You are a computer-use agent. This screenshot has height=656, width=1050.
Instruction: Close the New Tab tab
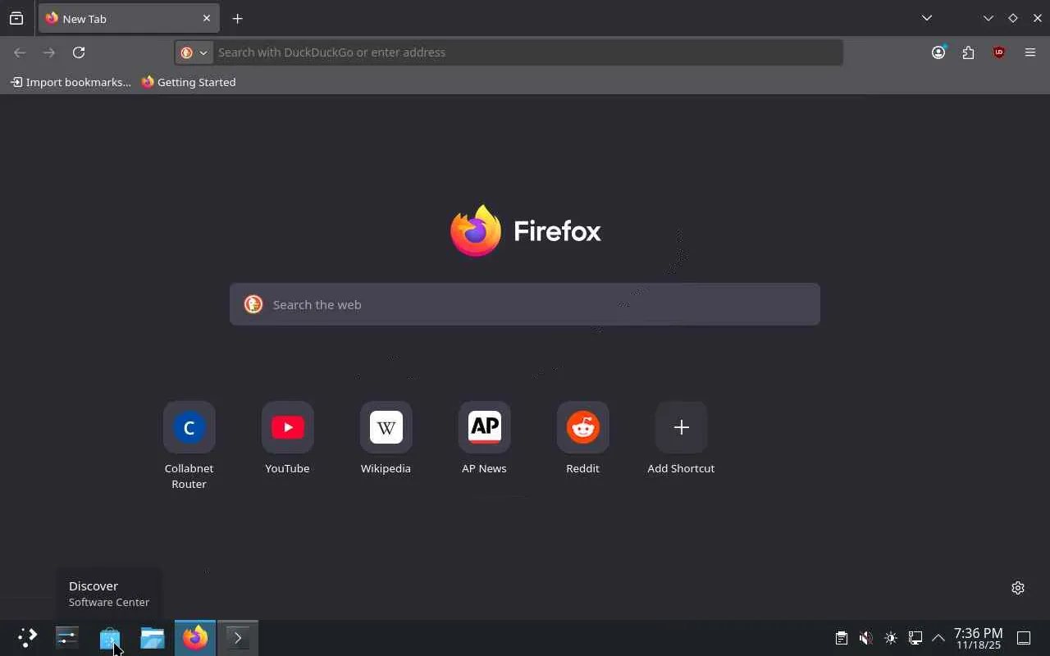[207, 18]
